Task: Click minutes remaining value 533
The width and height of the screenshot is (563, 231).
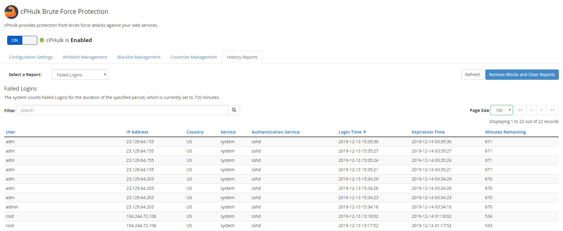Action: (x=489, y=226)
